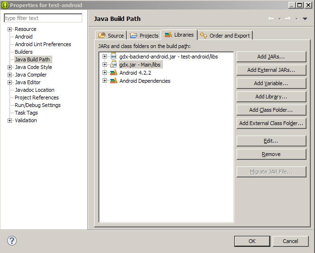Switch to the Source tab

[x=111, y=35]
